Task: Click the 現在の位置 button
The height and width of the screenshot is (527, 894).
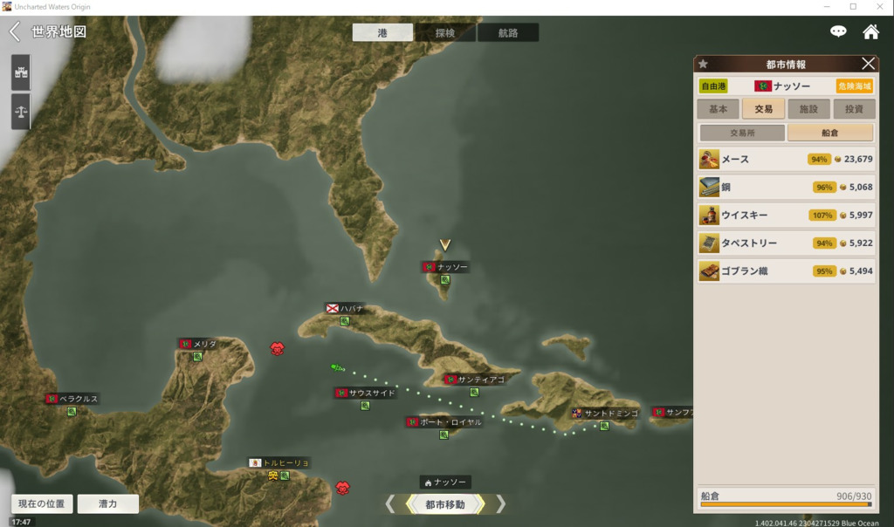Action: pos(42,503)
